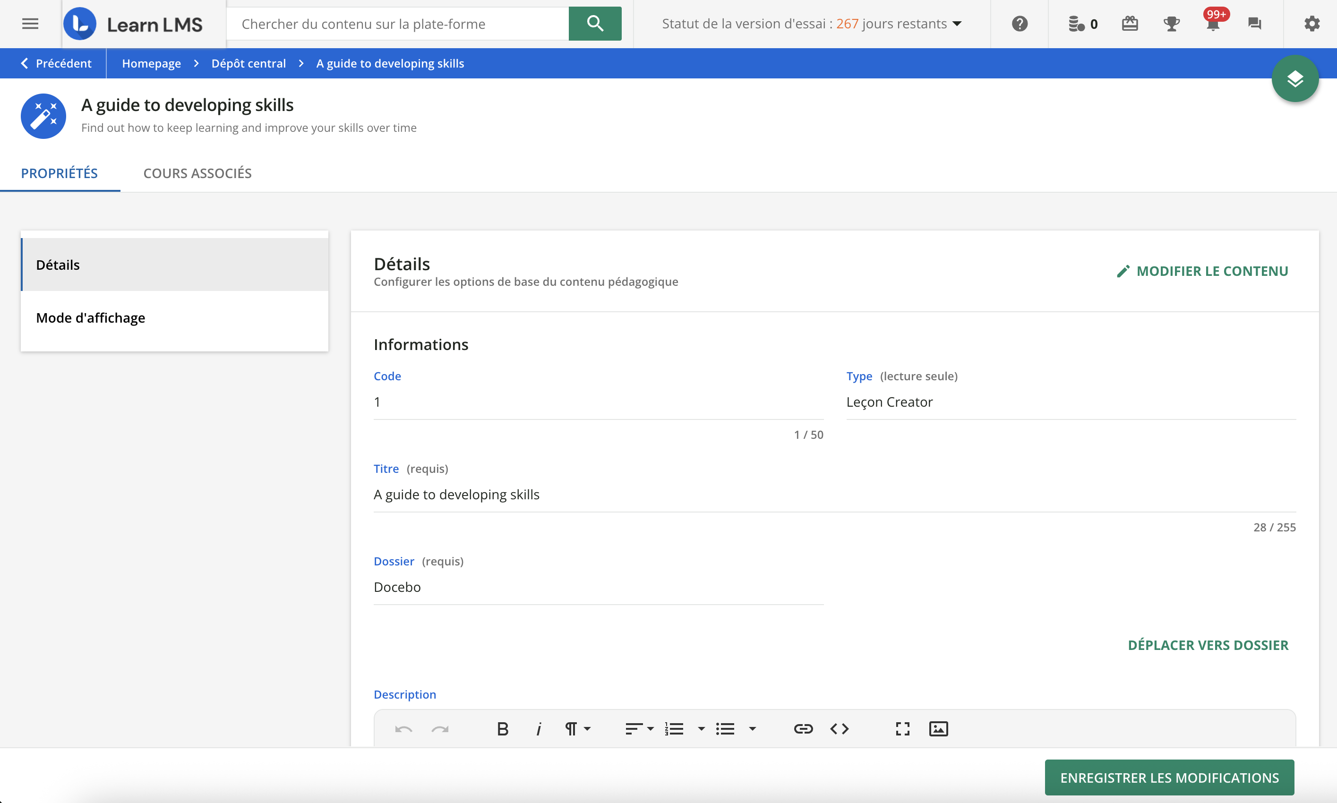The width and height of the screenshot is (1337, 803).
Task: Switch to the Cours associés tab
Action: [197, 173]
